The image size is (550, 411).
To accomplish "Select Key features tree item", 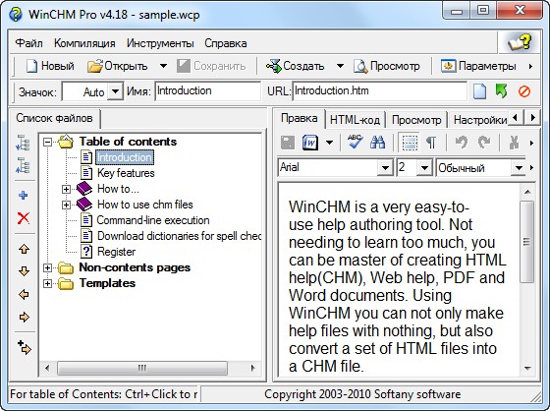I will click(126, 173).
